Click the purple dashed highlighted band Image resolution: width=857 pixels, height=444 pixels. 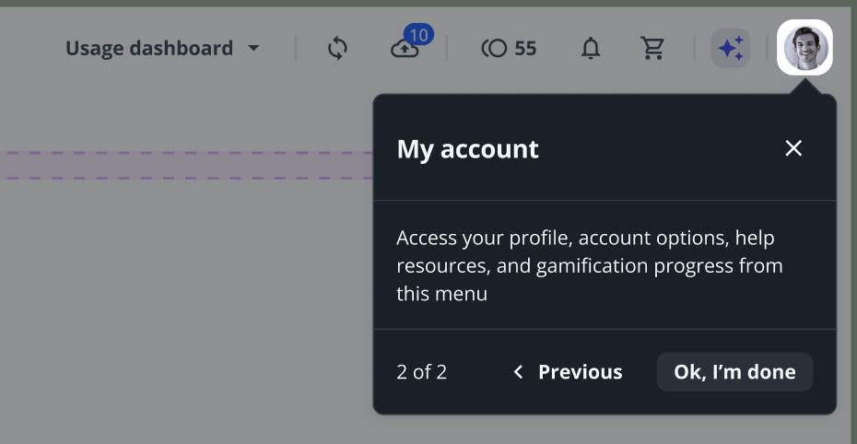(184, 165)
